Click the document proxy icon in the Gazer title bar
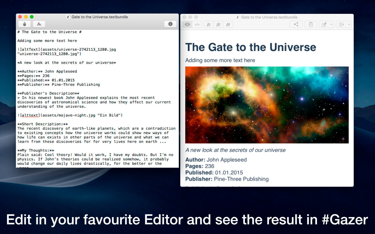375x234 pixels. (238, 17)
